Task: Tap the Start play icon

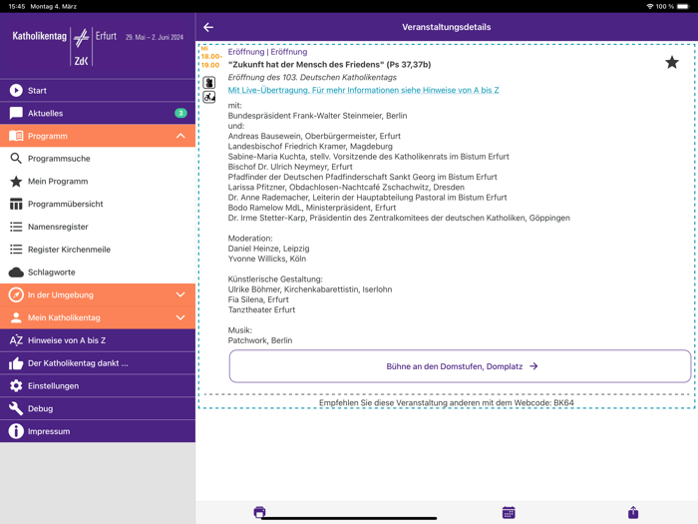Action: tap(16, 91)
